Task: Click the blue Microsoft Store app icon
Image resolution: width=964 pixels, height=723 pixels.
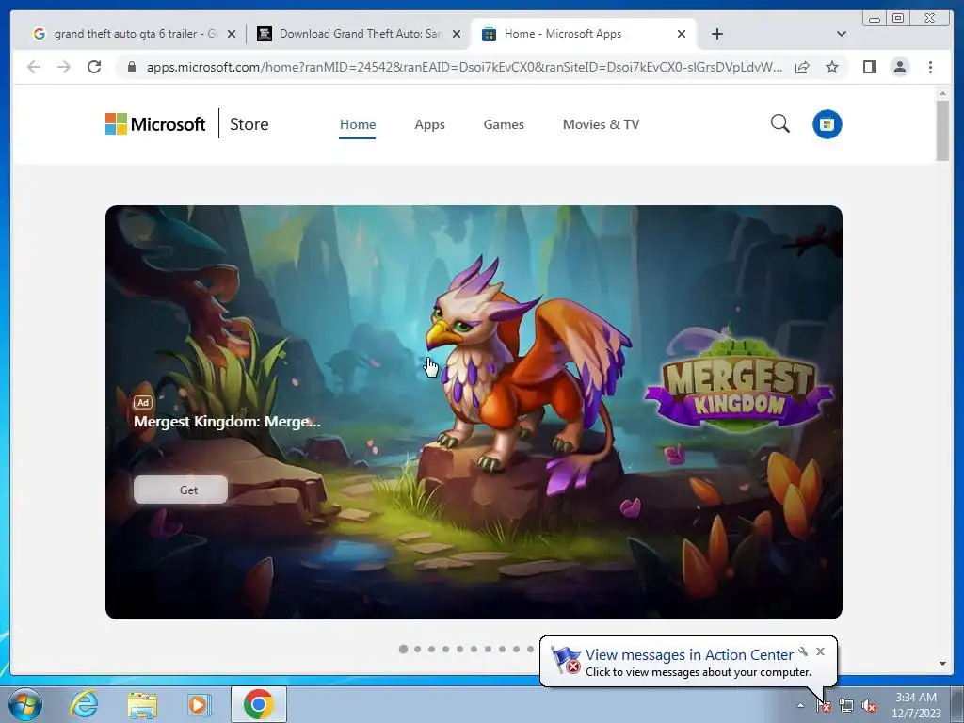Action: coord(827,124)
